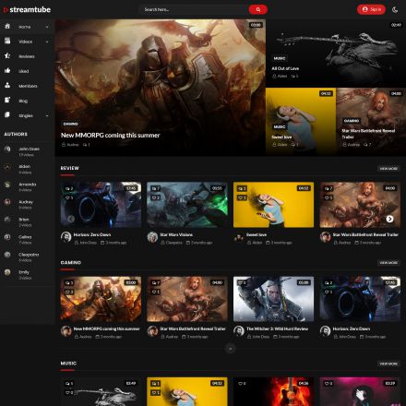The height and width of the screenshot is (406, 406).
Task: Click the streamtube logo
Action: point(27,10)
